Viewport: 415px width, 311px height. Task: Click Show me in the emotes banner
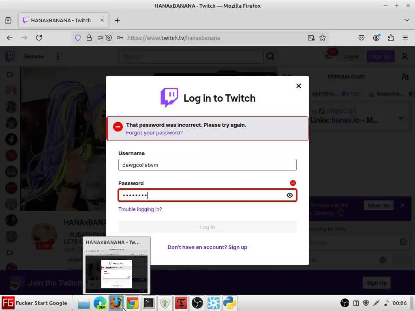tap(379, 205)
